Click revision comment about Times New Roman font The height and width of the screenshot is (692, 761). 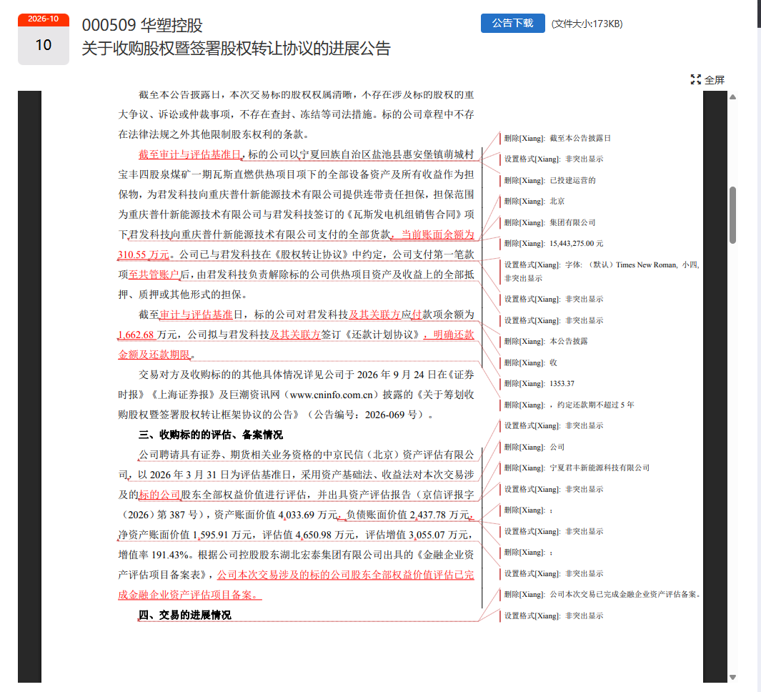tap(602, 272)
